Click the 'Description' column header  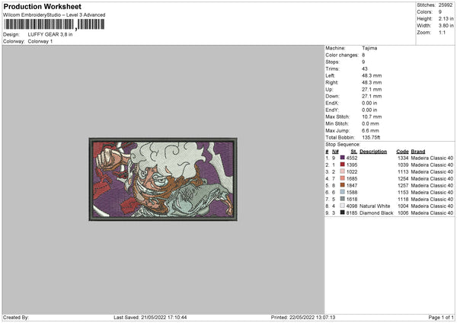click(x=373, y=152)
